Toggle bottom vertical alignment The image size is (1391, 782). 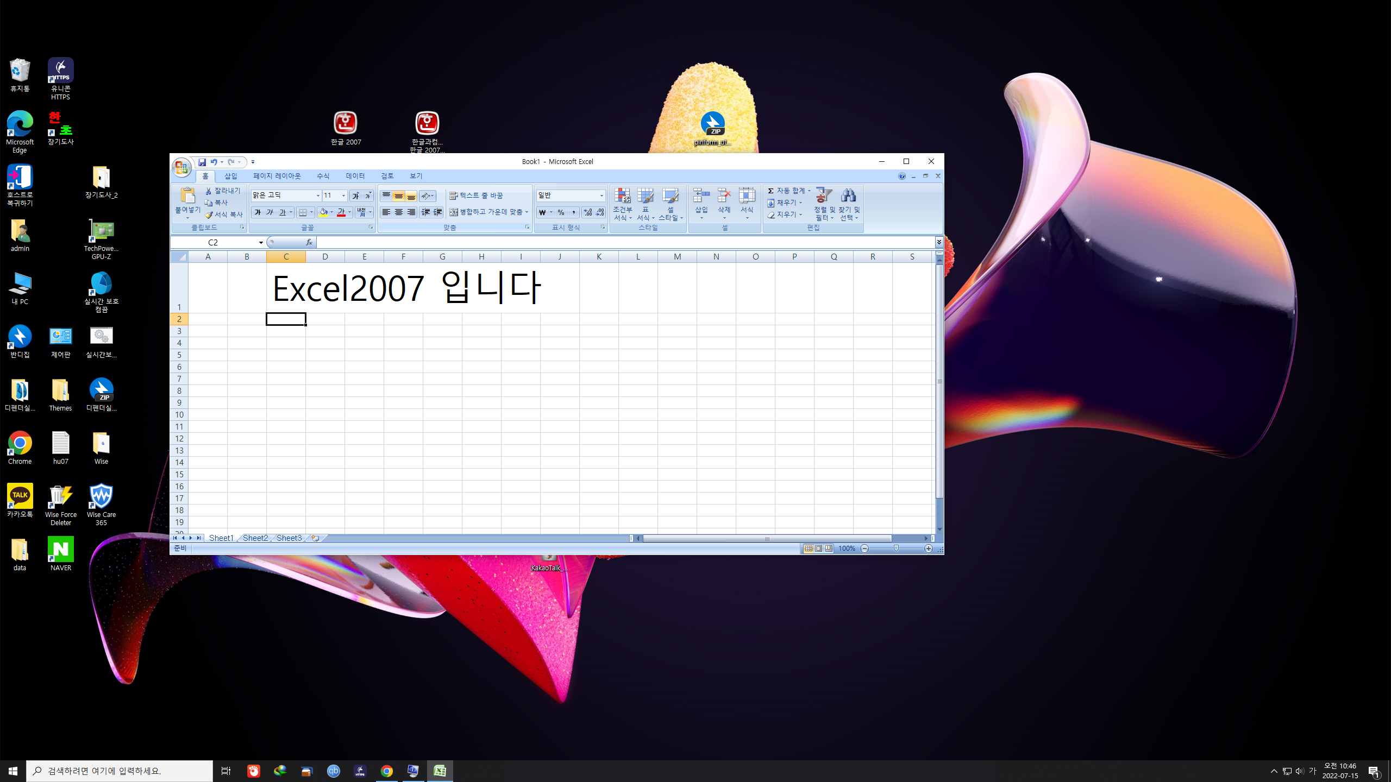point(411,195)
